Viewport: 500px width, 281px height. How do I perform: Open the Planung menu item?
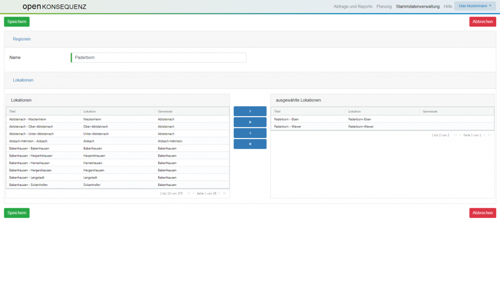click(x=384, y=6)
